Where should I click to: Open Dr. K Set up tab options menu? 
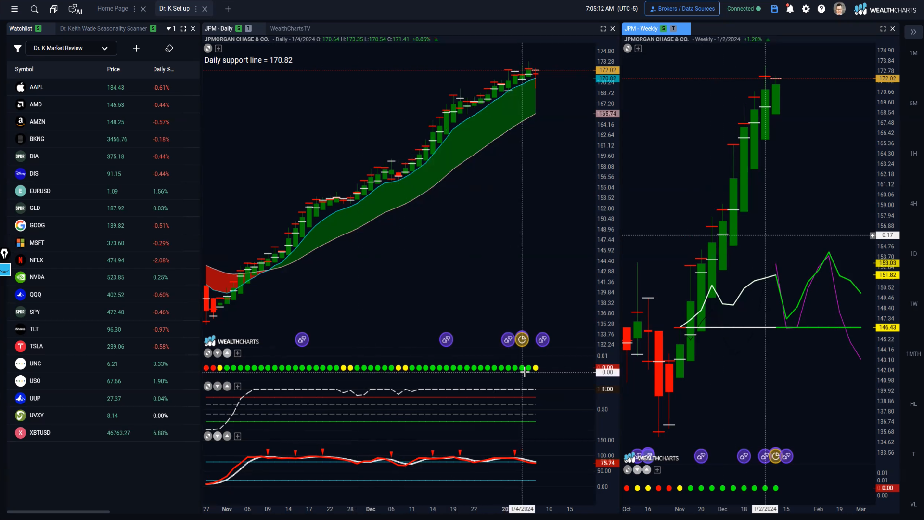point(196,9)
